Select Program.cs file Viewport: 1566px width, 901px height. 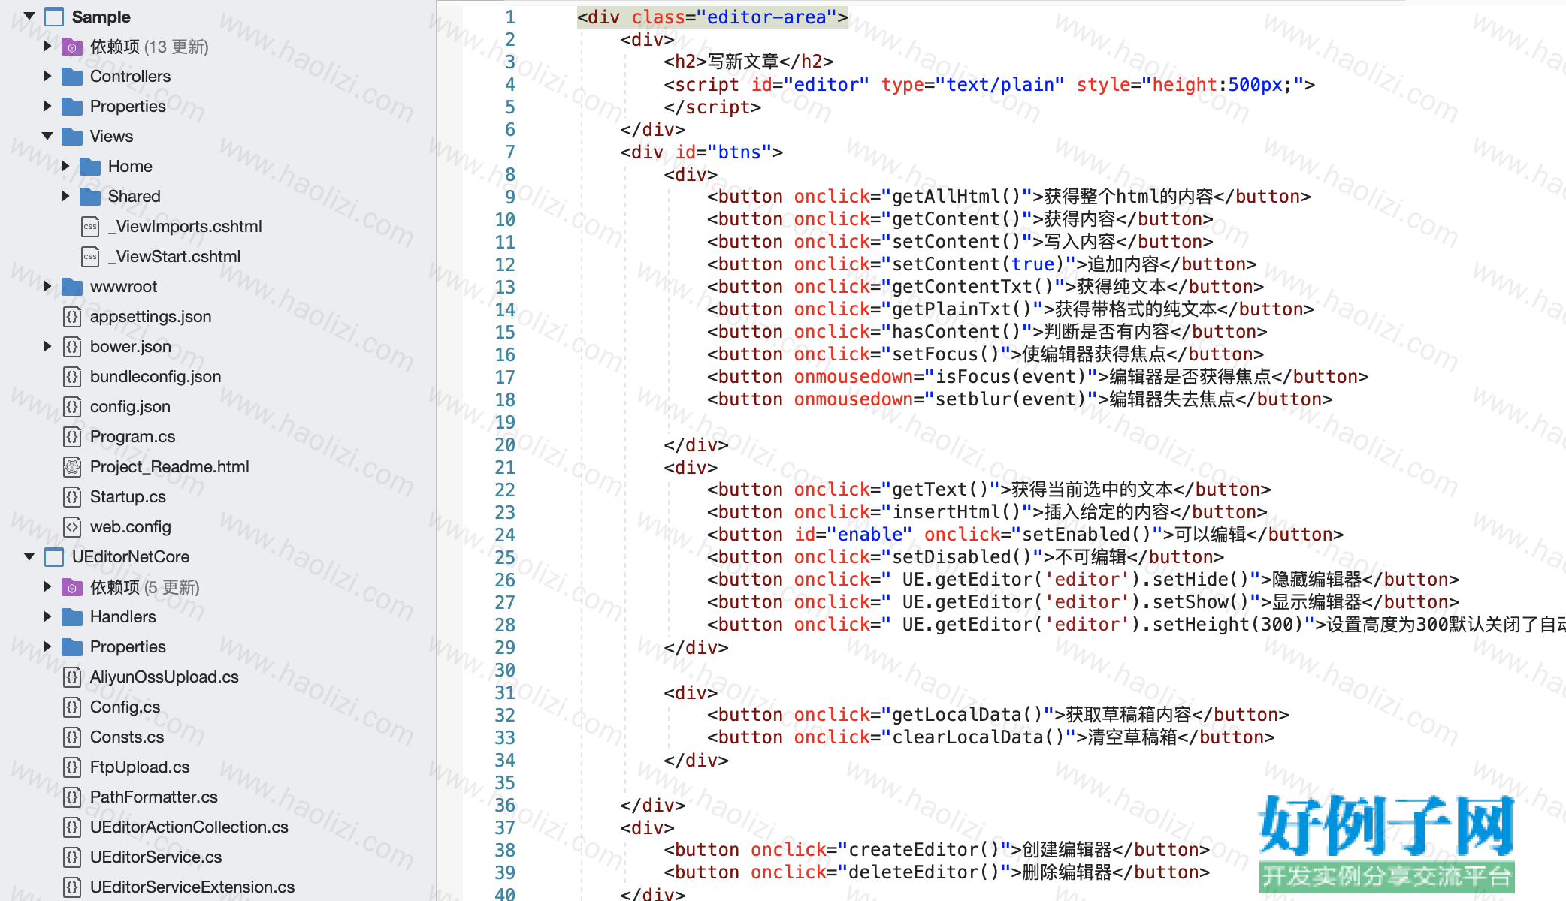tap(132, 436)
